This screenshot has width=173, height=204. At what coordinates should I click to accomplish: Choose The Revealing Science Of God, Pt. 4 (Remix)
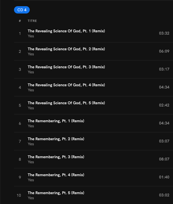(x=66, y=85)
